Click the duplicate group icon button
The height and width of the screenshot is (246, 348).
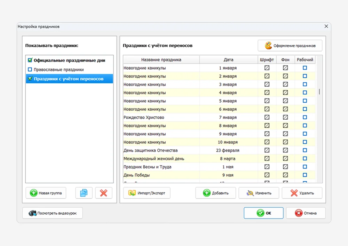tap(84, 193)
